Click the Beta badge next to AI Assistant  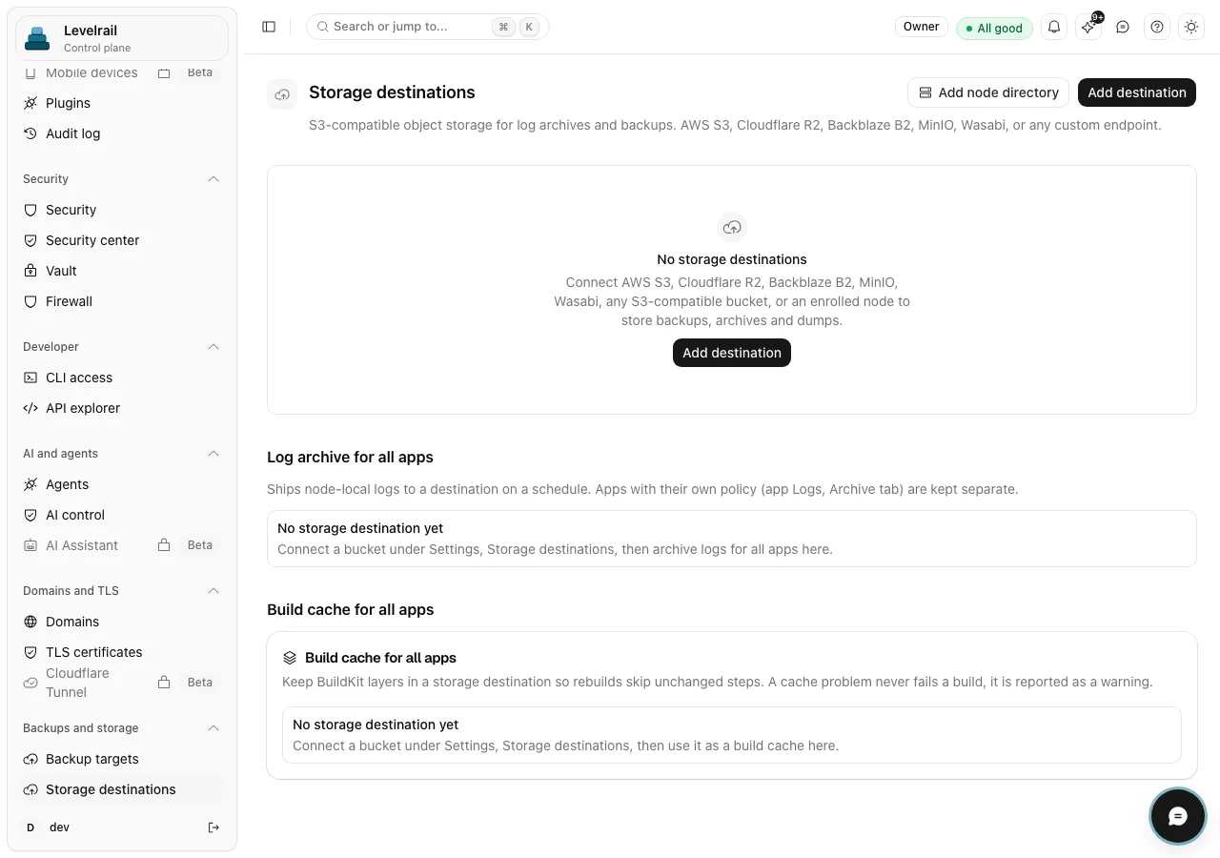200,545
